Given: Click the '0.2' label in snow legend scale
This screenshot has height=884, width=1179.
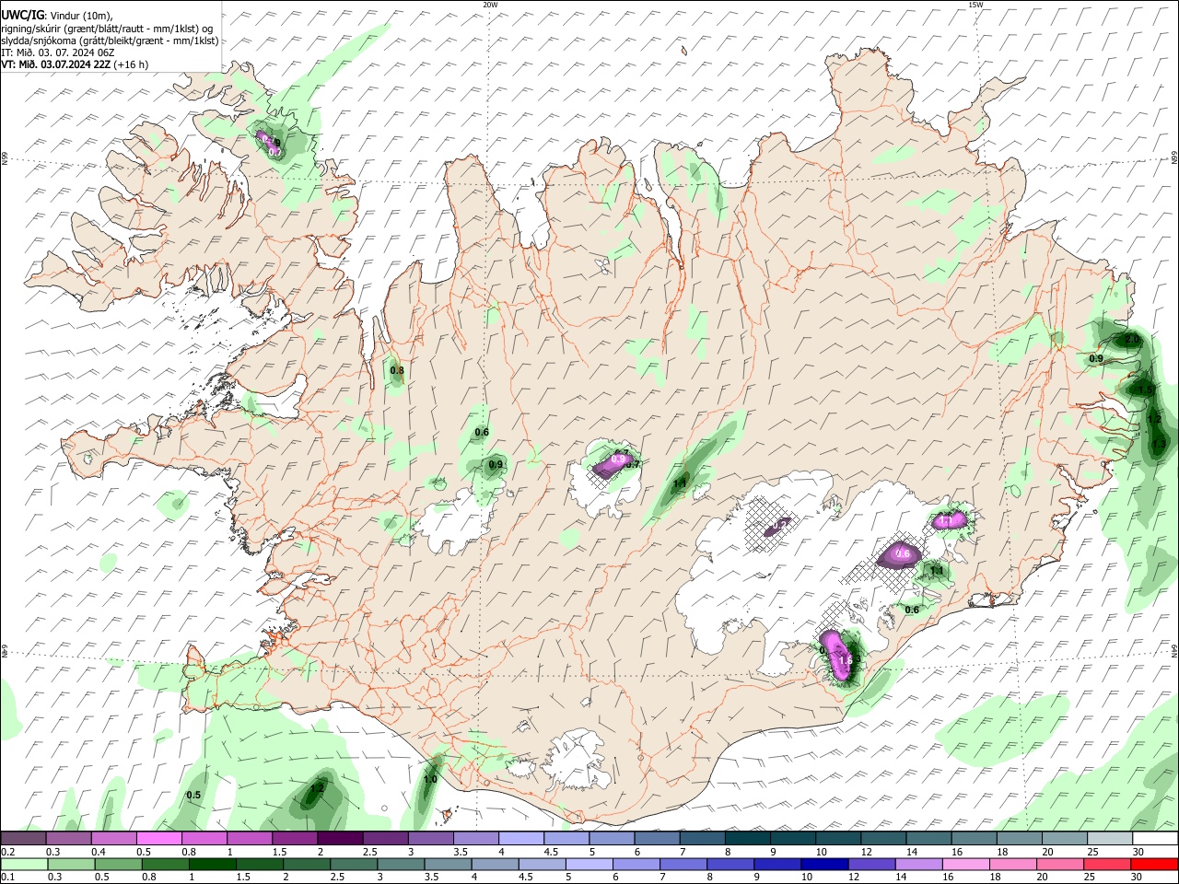Looking at the screenshot, I should click(x=6, y=852).
